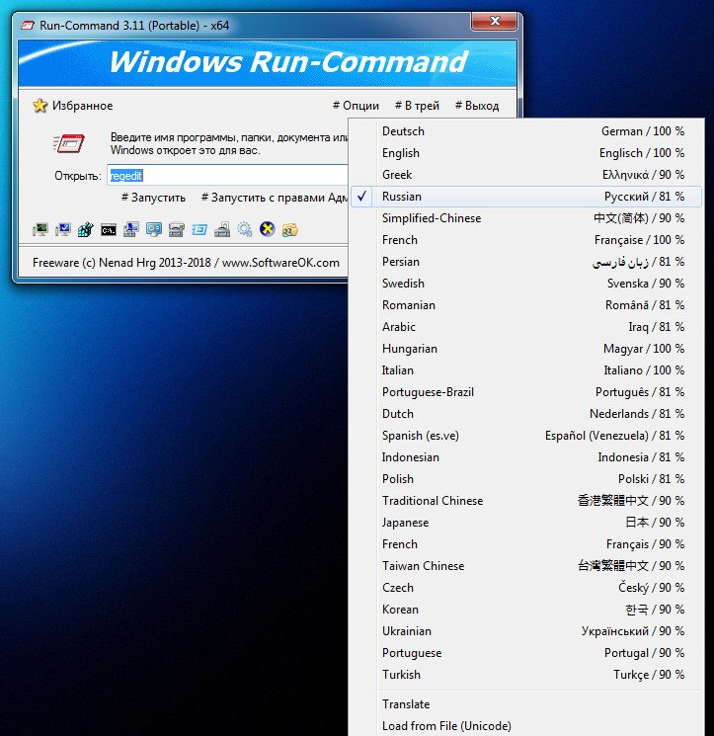
Task: Select Italian language
Action: 526,370
